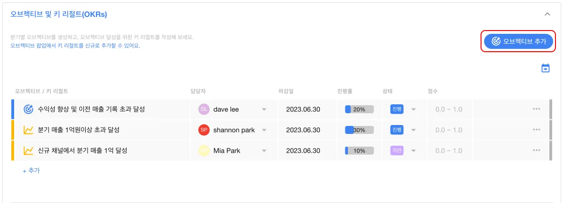Open more options for the 수익성 향상 row
Image resolution: width=563 pixels, height=203 pixels.
coord(536,109)
